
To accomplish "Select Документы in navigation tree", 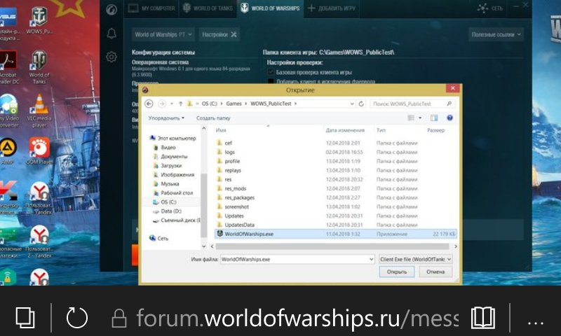I will tap(170, 156).
